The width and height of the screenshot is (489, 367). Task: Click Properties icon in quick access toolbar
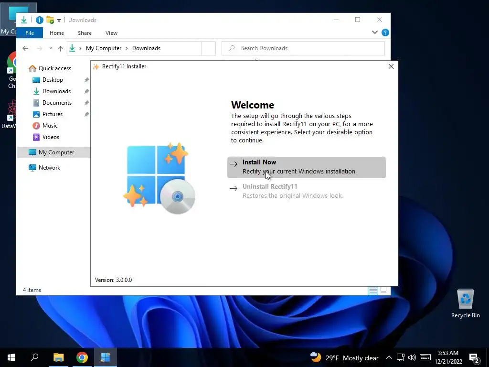tap(39, 20)
